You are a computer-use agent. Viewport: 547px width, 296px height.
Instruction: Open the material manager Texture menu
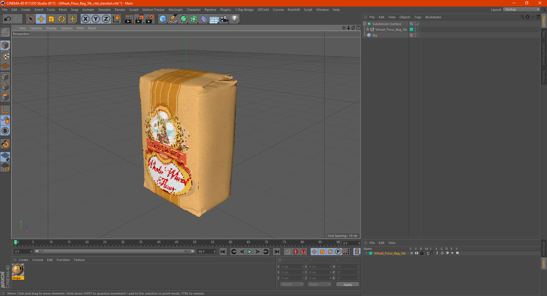point(79,260)
